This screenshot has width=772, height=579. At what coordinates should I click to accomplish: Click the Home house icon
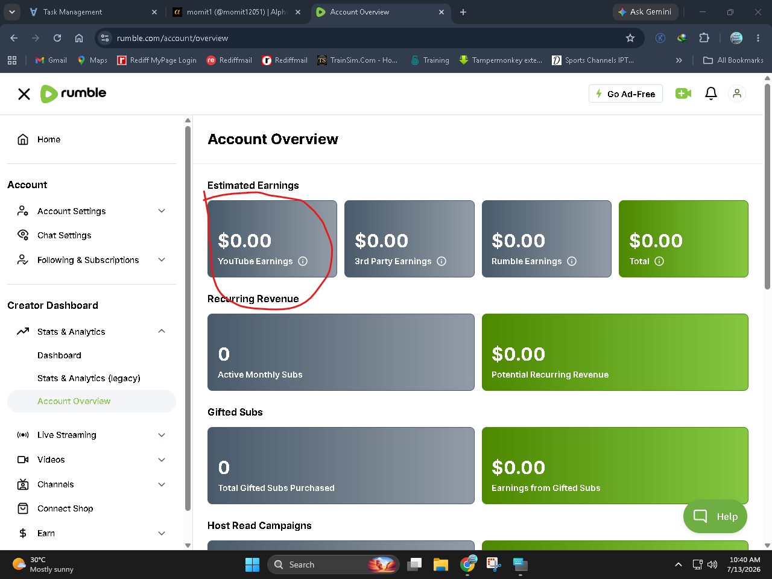pos(23,139)
